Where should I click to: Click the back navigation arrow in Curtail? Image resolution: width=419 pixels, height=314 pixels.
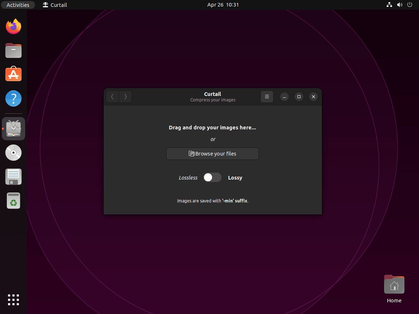[112, 97]
